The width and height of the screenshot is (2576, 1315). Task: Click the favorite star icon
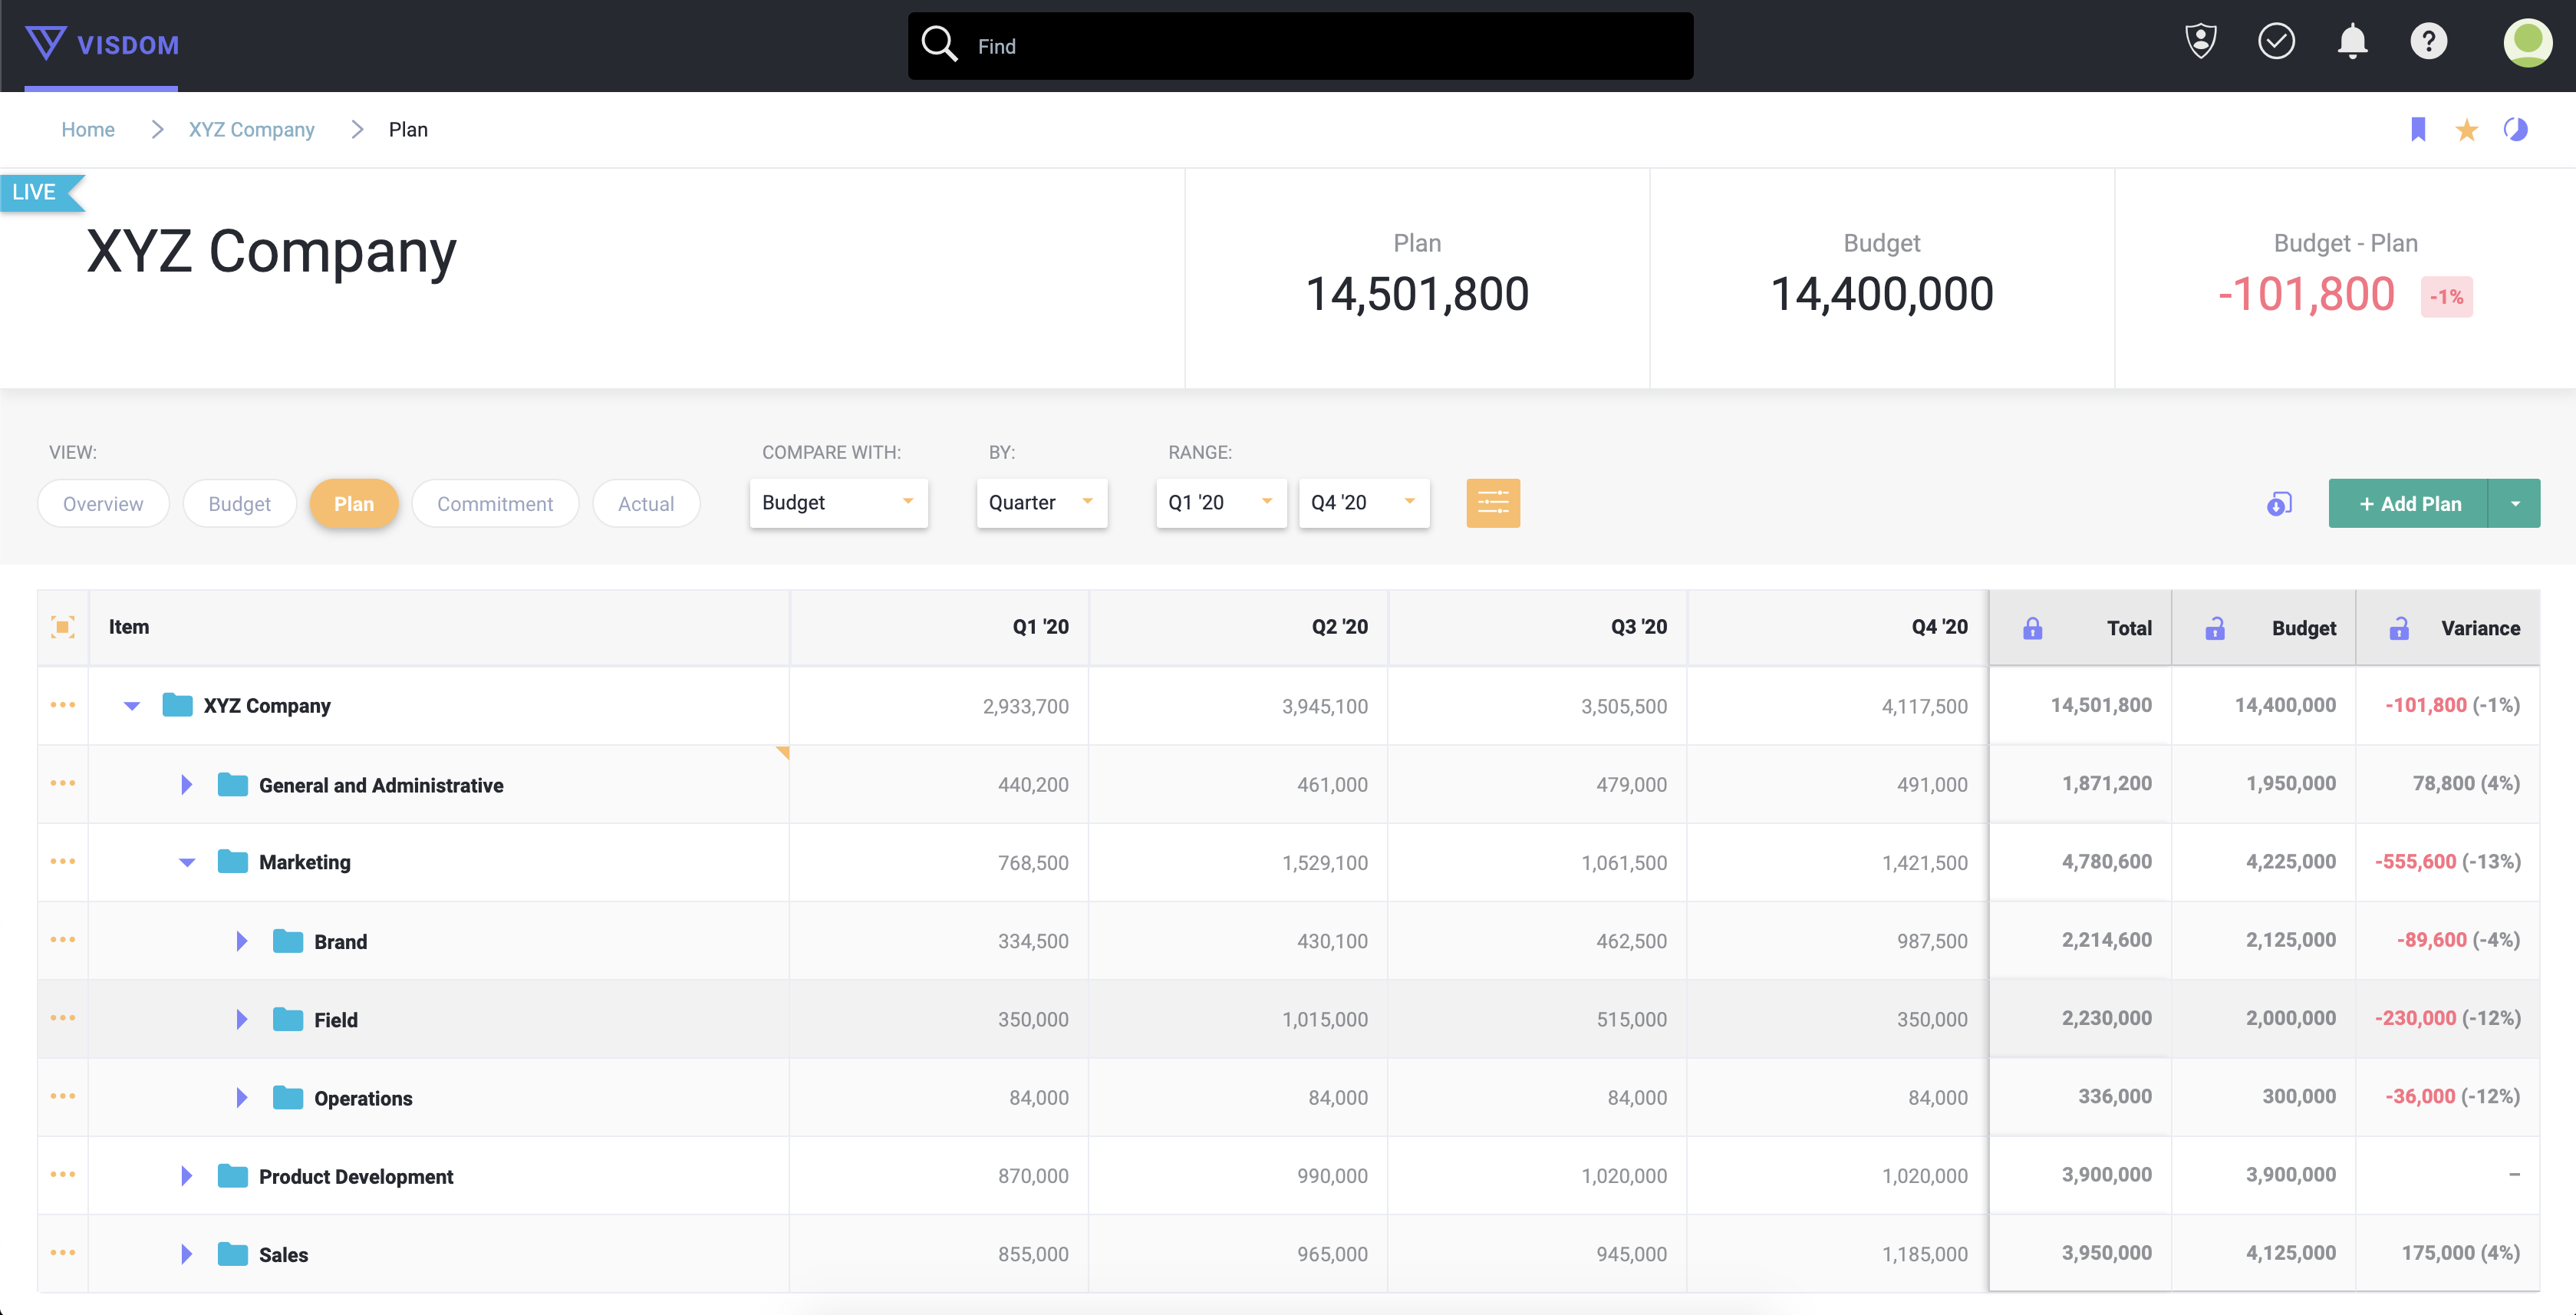2466,130
